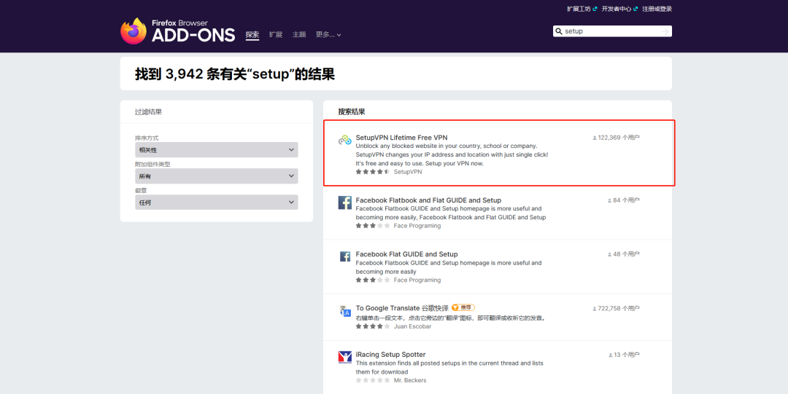The image size is (788, 394).
Task: Switch to the 探索 tab
Action: click(252, 34)
